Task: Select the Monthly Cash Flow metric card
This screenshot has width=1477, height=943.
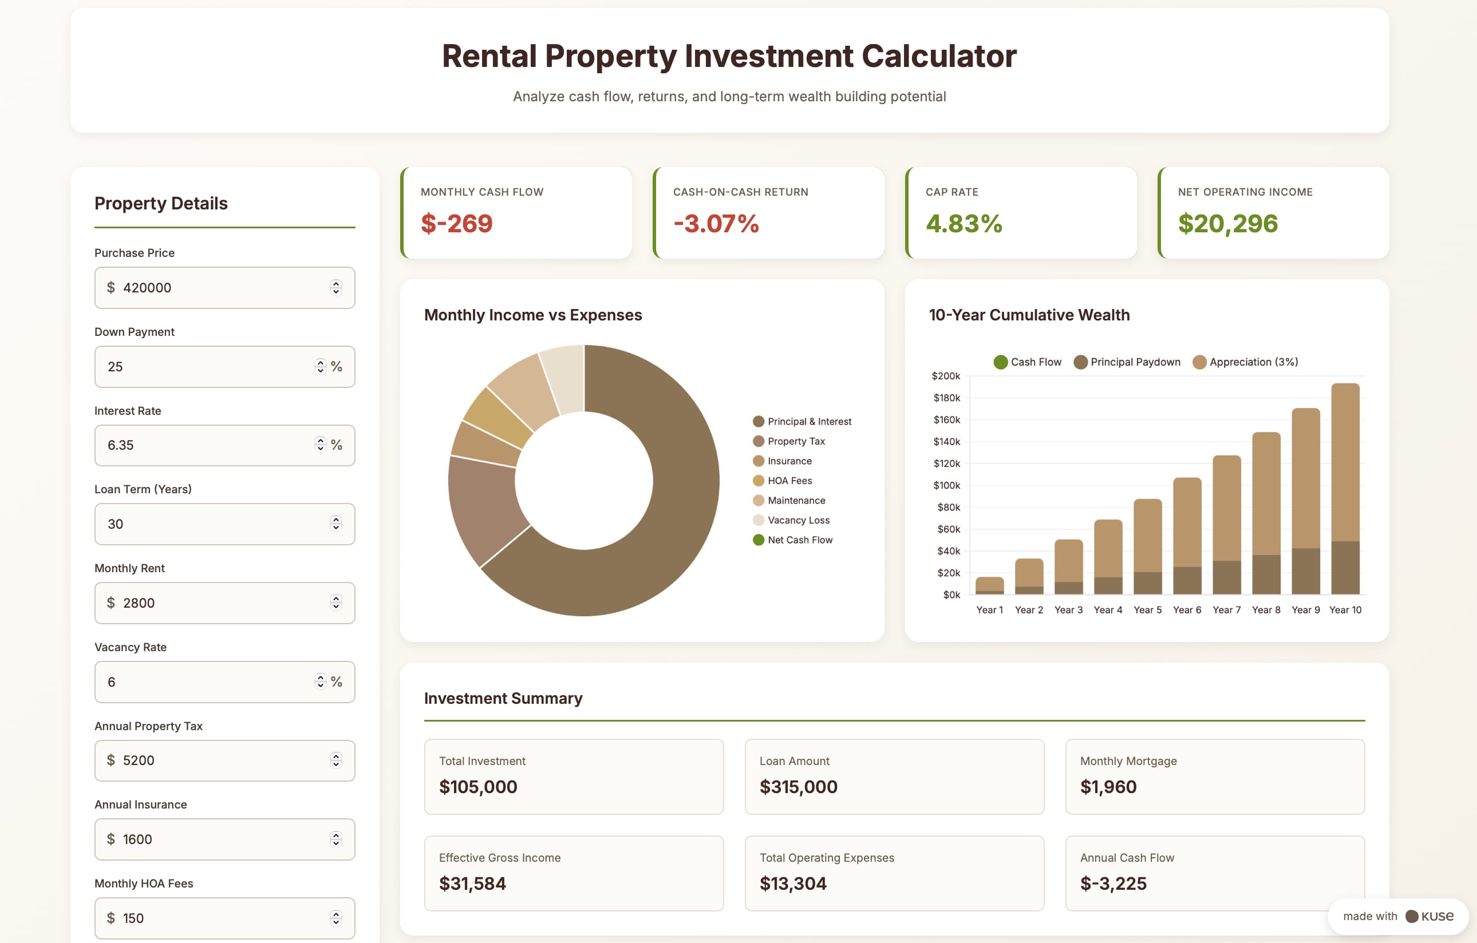Action: tap(516, 213)
